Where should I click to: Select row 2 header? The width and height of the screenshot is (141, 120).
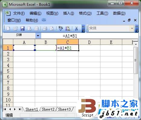point(8,54)
